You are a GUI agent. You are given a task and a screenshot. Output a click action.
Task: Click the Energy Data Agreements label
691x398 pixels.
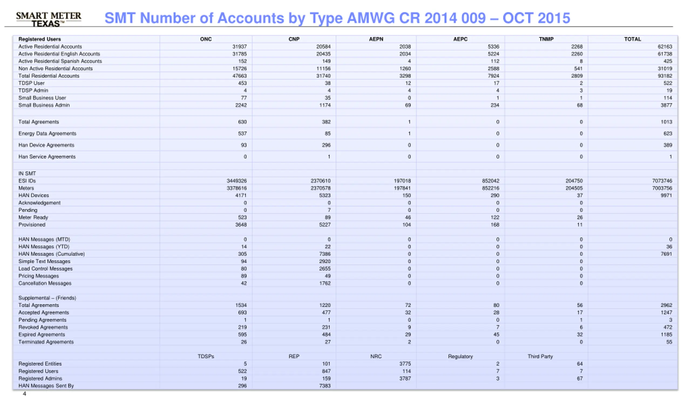[47, 133]
